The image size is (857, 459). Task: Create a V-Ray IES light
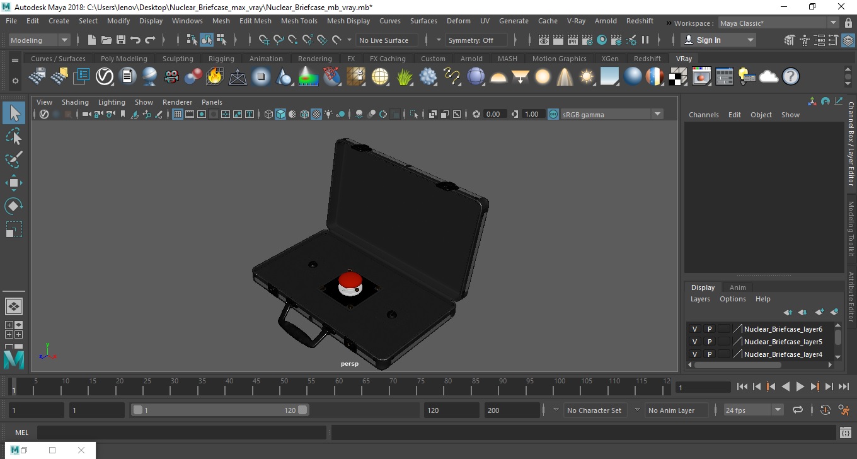[565, 76]
